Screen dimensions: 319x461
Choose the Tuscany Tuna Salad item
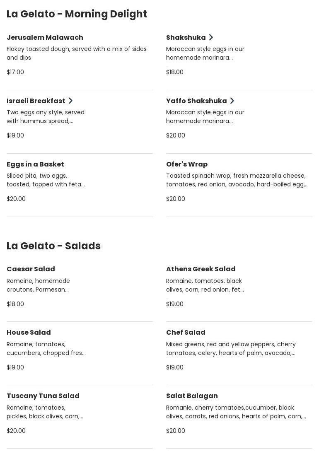coord(43,396)
